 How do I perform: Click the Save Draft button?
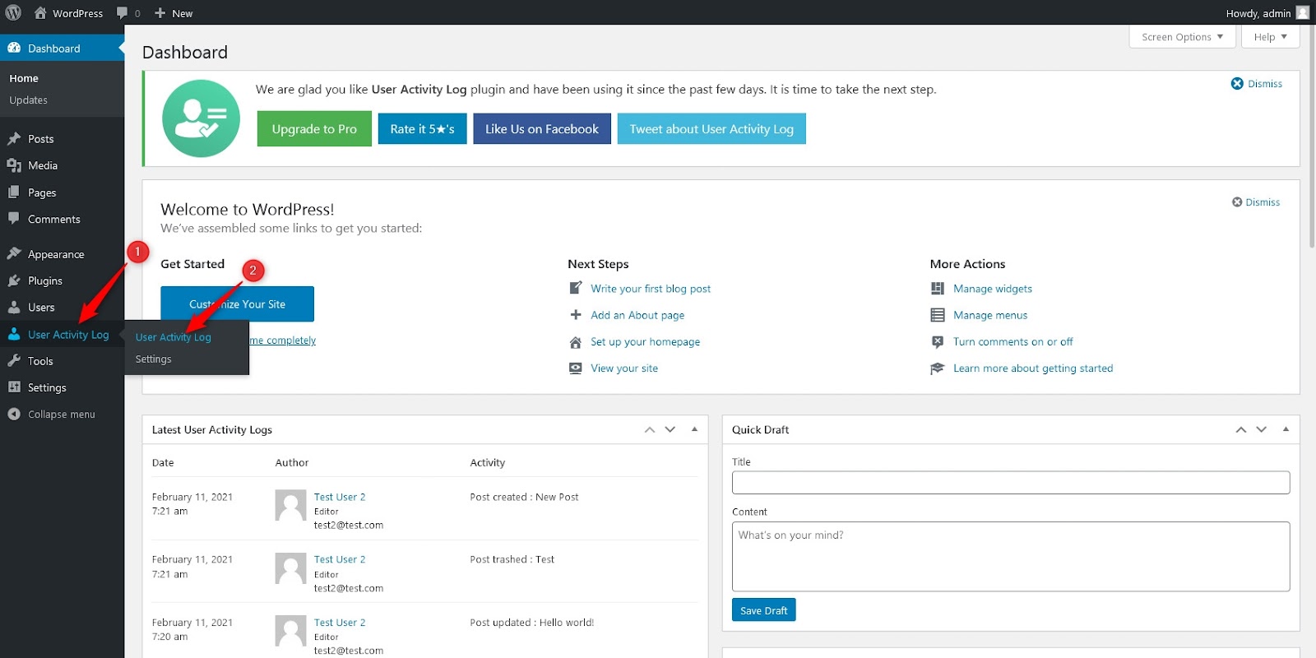point(763,609)
